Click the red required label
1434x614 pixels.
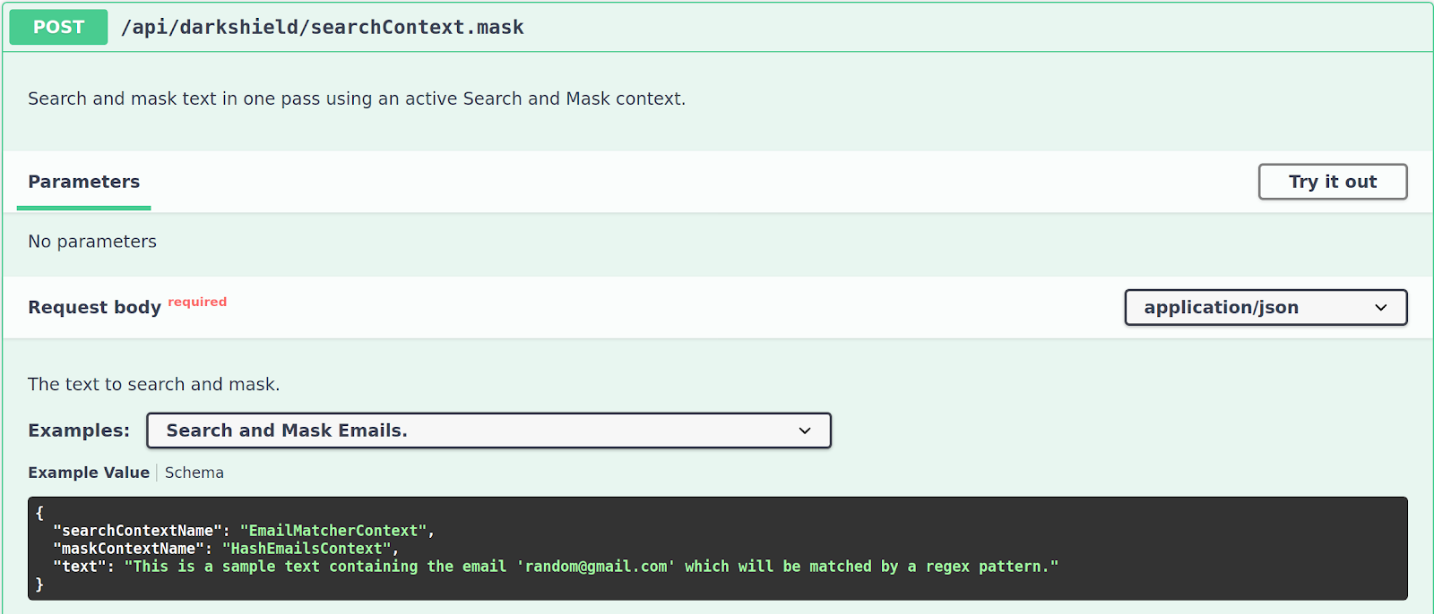197,302
